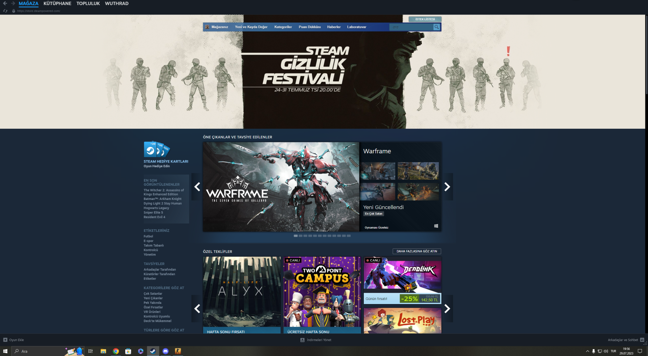Open the Windows notification center
This screenshot has width=648, height=356.
[x=640, y=351]
